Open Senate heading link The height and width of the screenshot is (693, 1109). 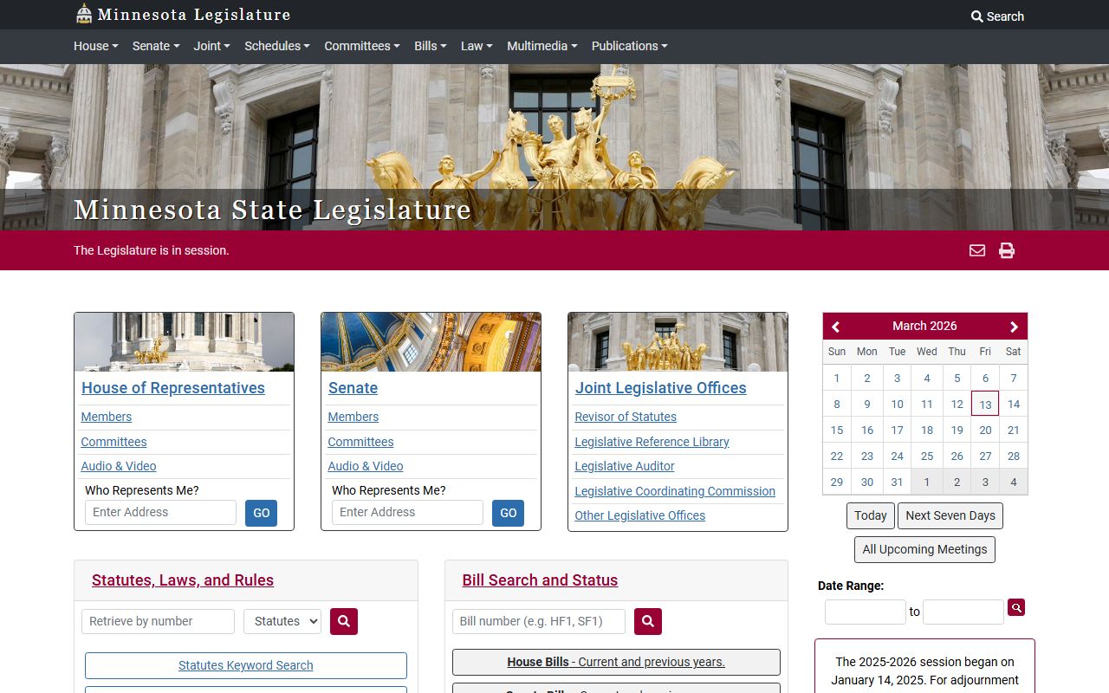[353, 388]
